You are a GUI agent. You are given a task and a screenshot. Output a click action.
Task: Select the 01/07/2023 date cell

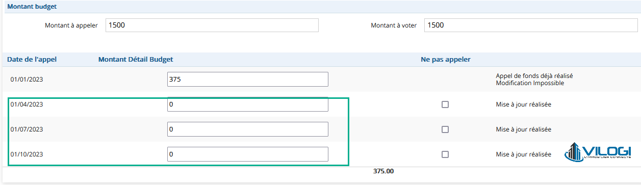(27, 129)
